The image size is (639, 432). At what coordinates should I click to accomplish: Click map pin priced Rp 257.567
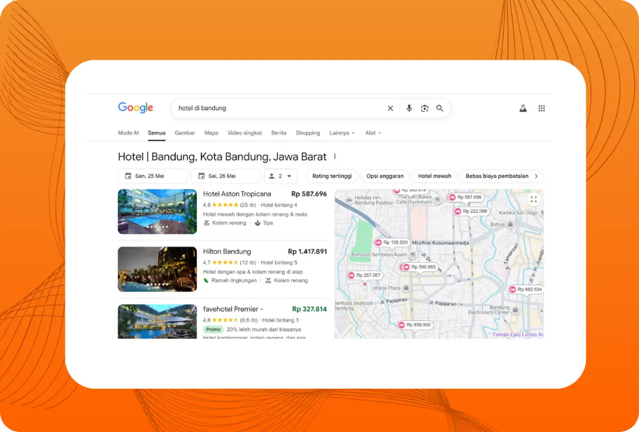click(364, 275)
